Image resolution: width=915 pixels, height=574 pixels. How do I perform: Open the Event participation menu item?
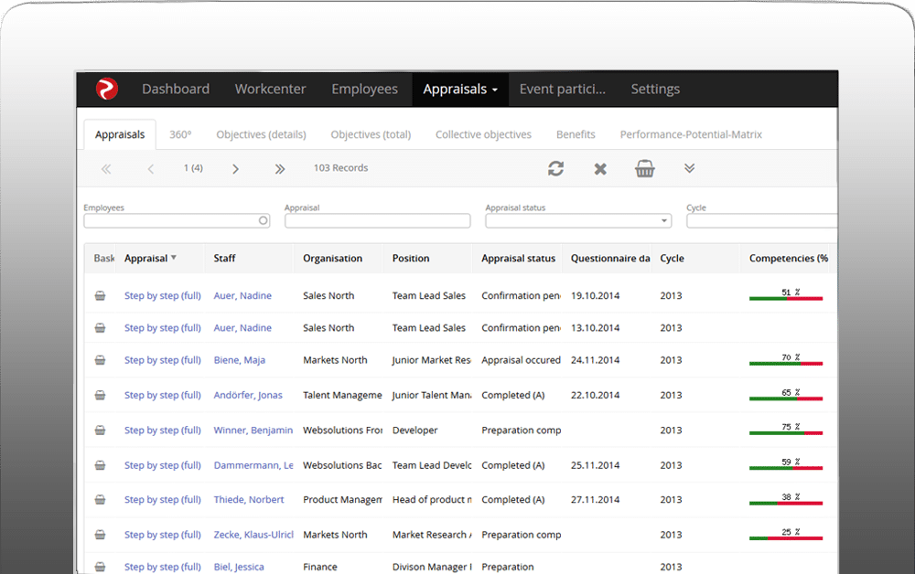[x=563, y=90]
